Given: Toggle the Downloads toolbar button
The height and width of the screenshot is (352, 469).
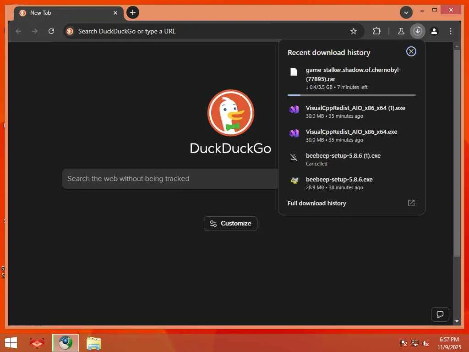Looking at the screenshot, I should [418, 31].
